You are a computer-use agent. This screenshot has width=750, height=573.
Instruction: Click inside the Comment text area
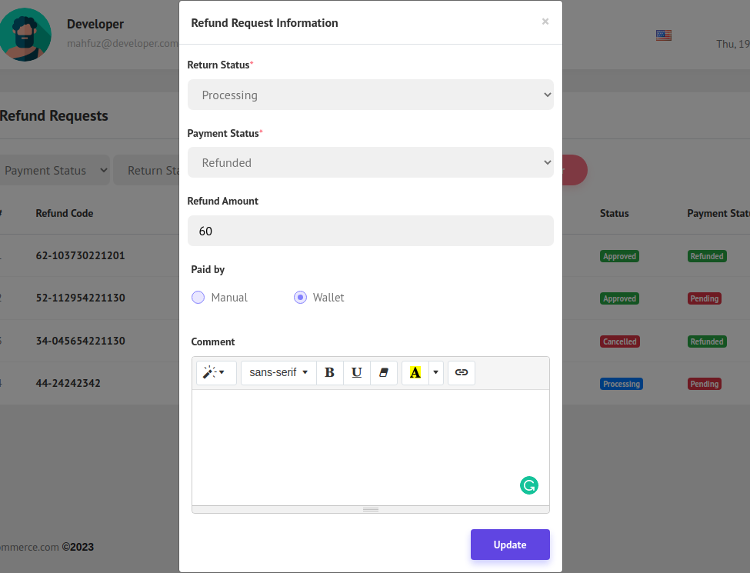[x=370, y=446]
